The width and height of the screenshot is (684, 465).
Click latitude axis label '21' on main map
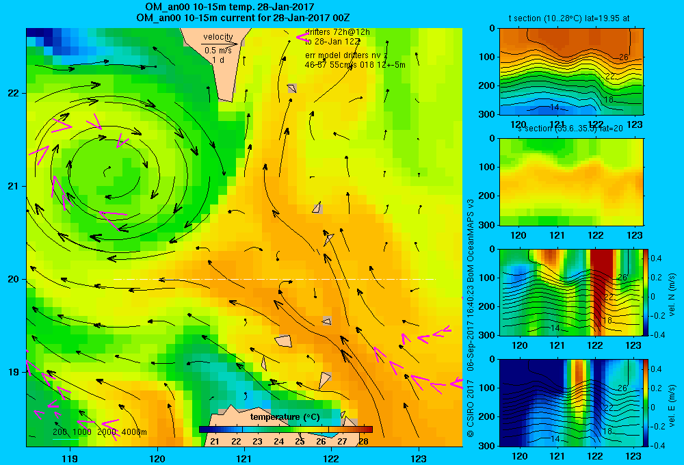coord(13,186)
